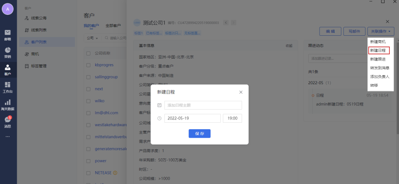Screen dimensions: 399x184
Task: Expand the 关联操作 dropdown button
Action: point(381,31)
